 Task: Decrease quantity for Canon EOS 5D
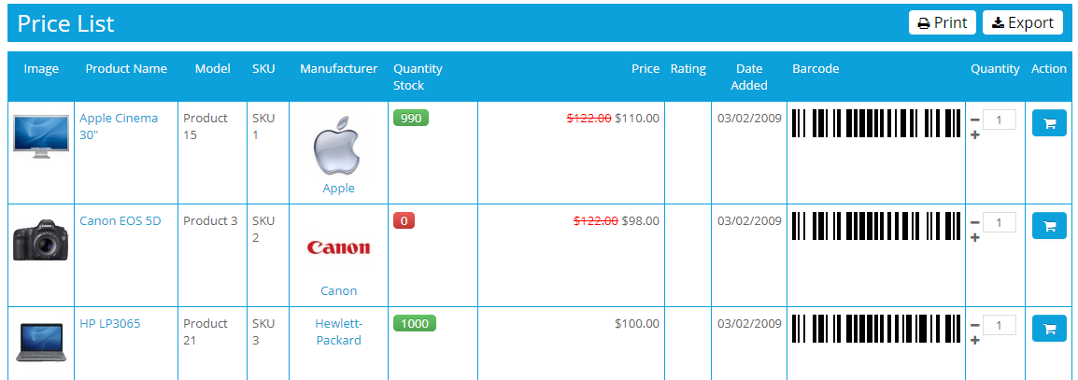click(975, 222)
